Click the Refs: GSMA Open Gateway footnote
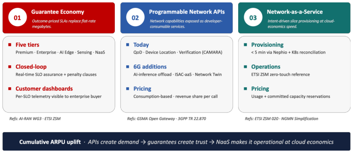 pos(166,119)
